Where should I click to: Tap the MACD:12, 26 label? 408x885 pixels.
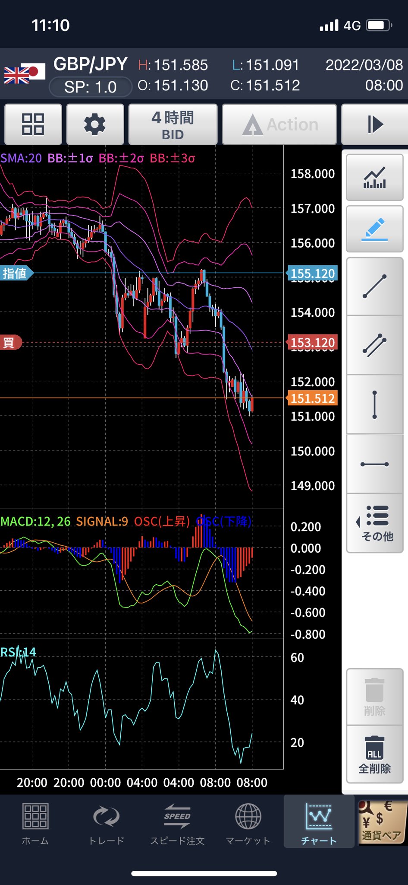[35, 521]
